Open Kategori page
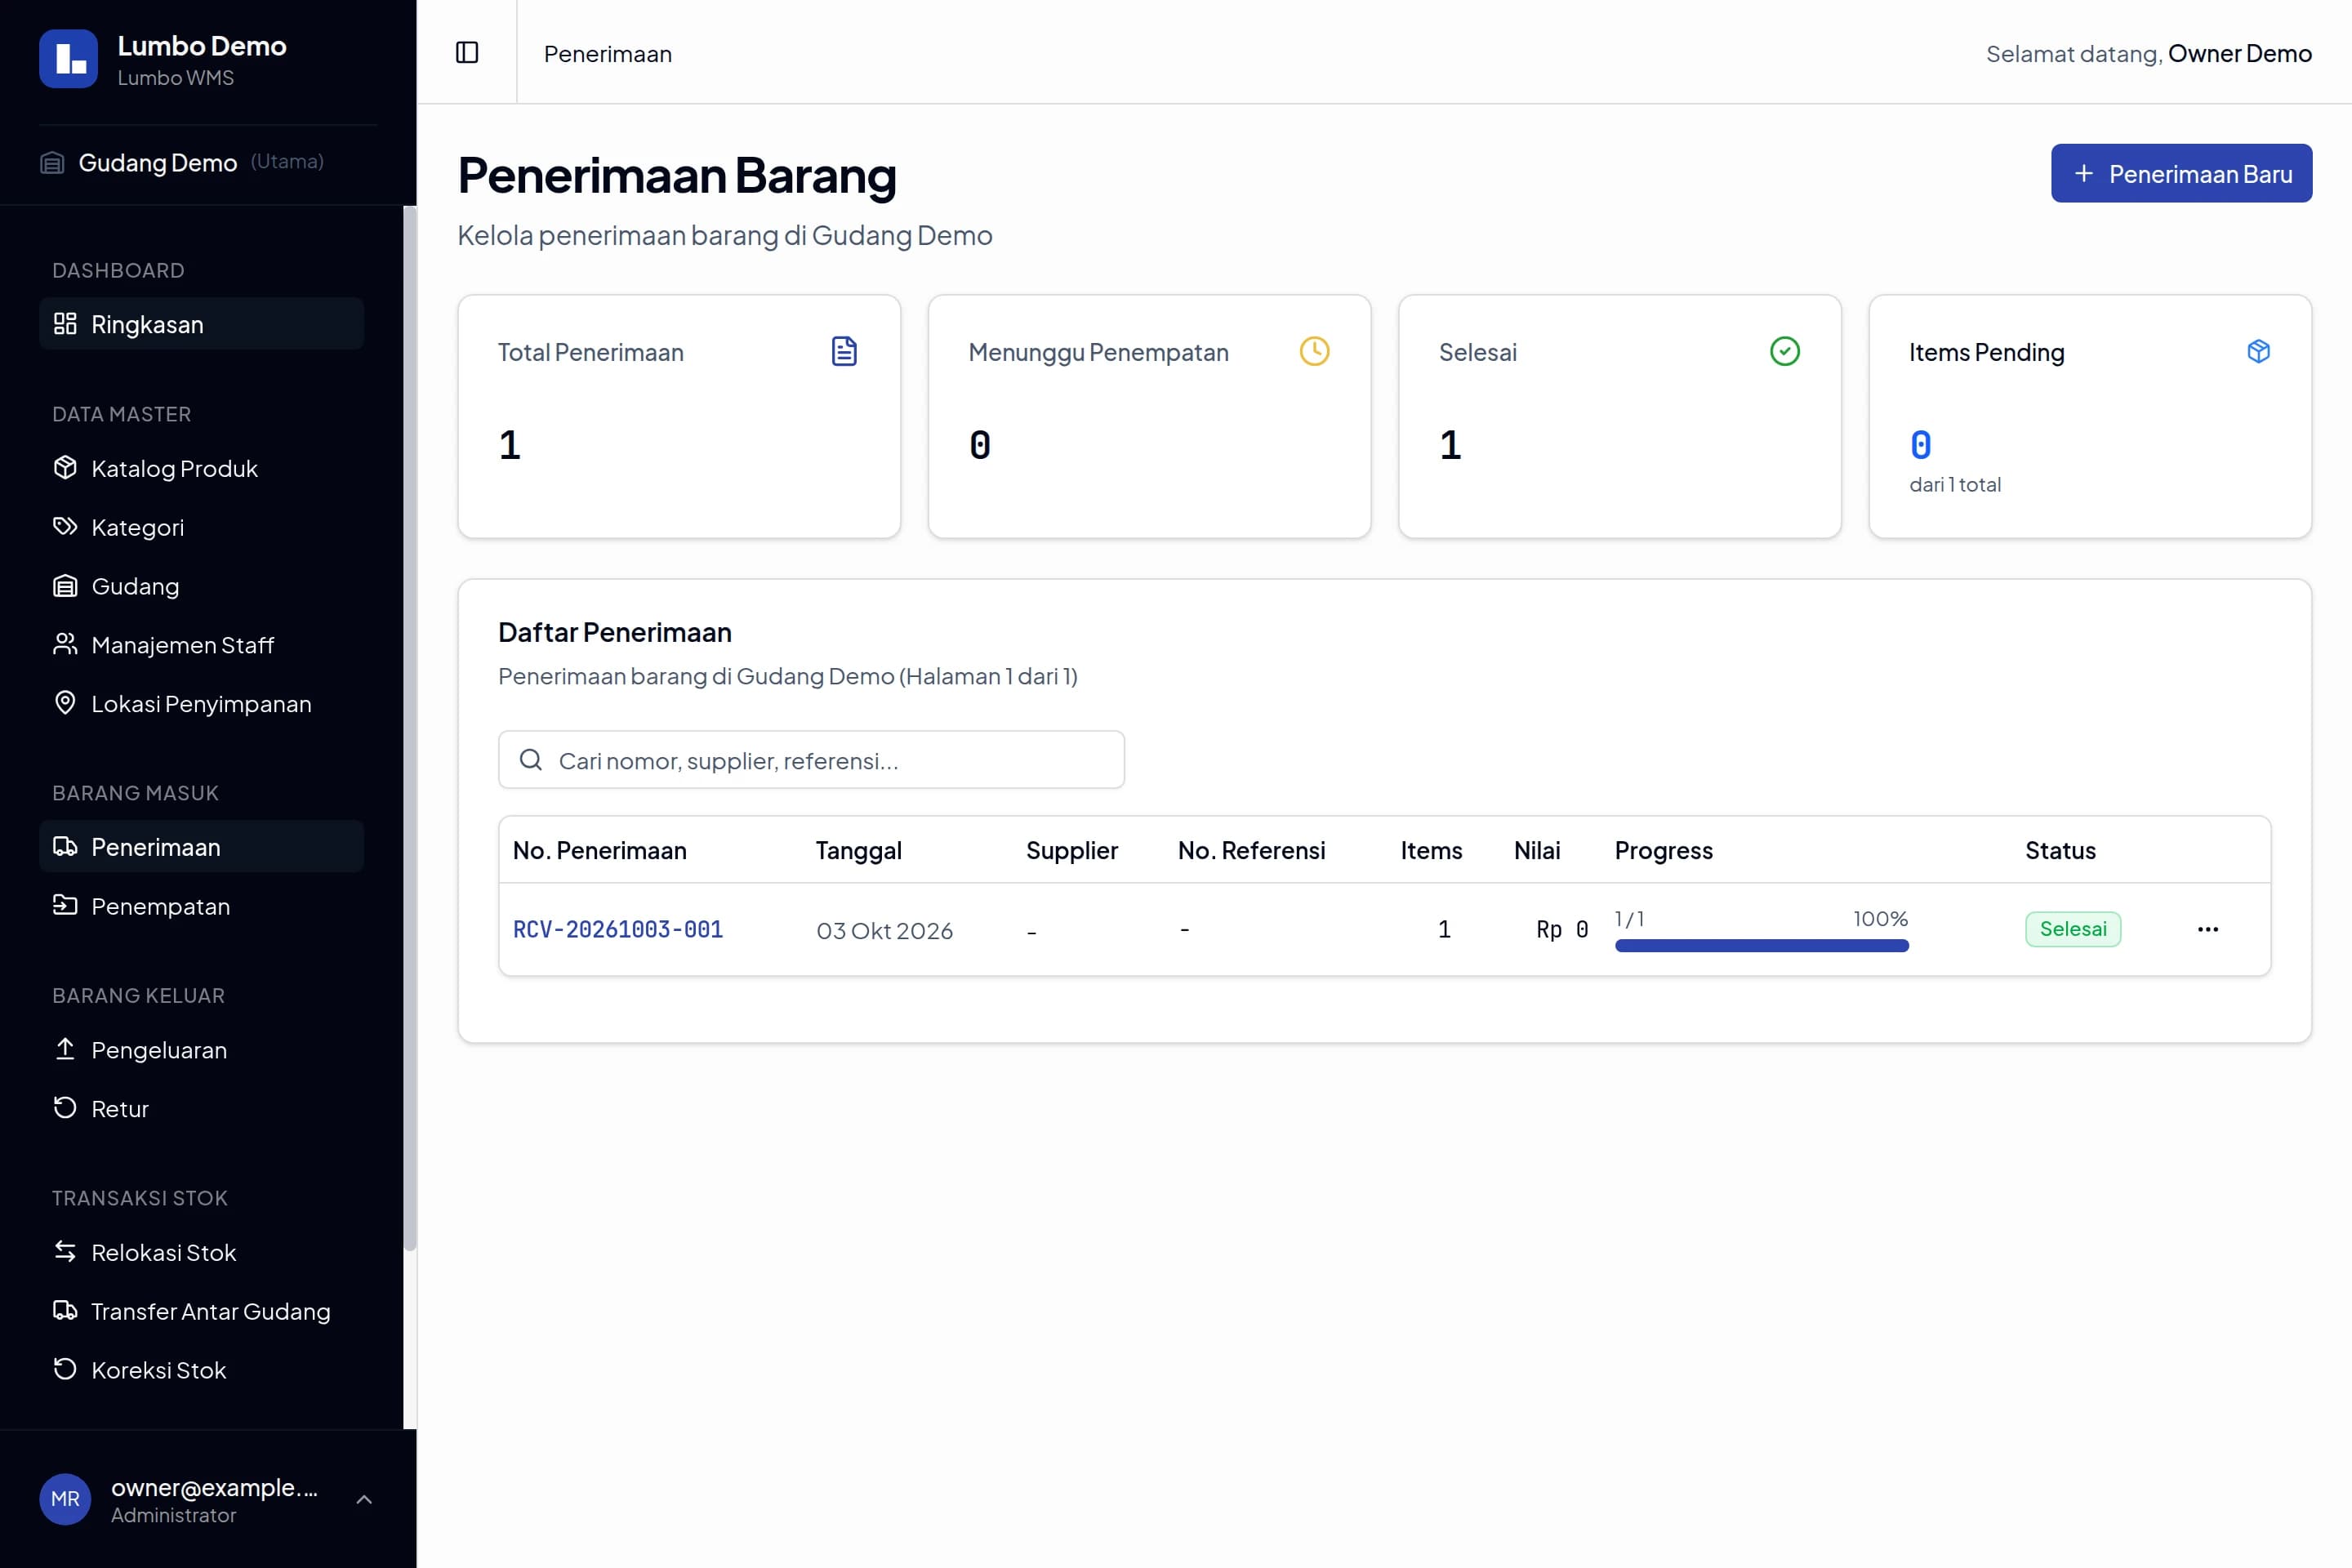Image resolution: width=2352 pixels, height=1568 pixels. click(201, 527)
